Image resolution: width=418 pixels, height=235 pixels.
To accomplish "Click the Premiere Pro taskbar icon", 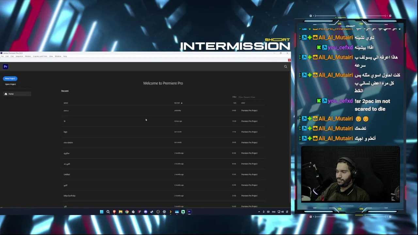I will point(189,212).
